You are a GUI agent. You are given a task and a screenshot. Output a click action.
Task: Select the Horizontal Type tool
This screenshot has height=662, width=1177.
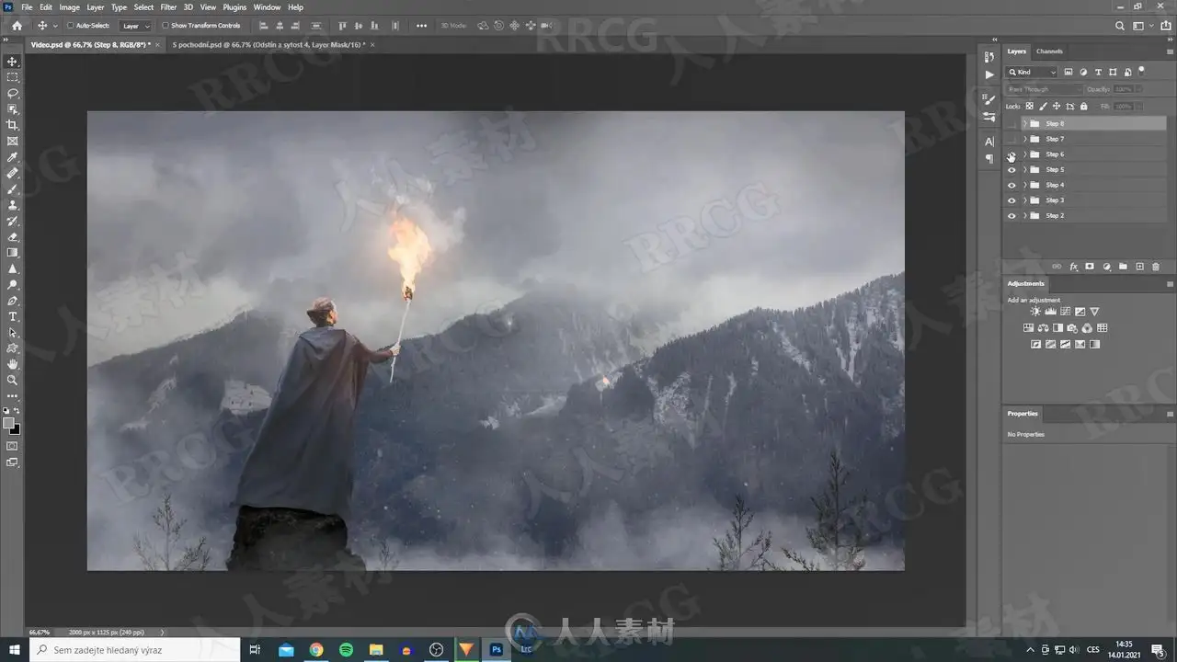13,316
